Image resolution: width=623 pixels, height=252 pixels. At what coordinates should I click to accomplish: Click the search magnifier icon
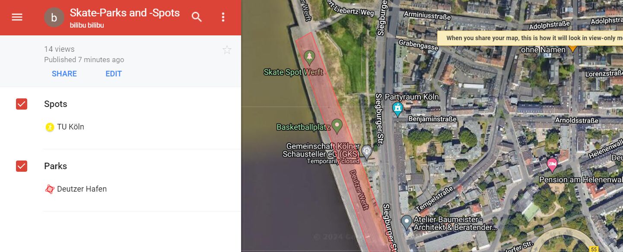[x=197, y=17]
